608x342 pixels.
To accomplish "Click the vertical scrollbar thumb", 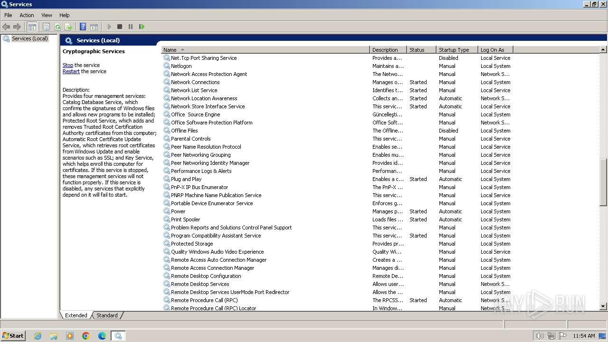I will pos(603,182).
